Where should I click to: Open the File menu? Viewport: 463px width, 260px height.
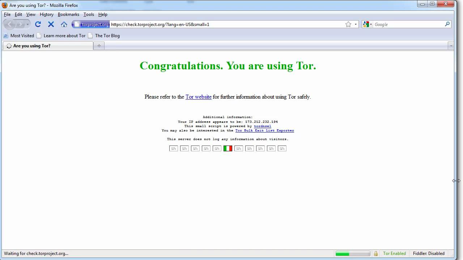[7, 14]
